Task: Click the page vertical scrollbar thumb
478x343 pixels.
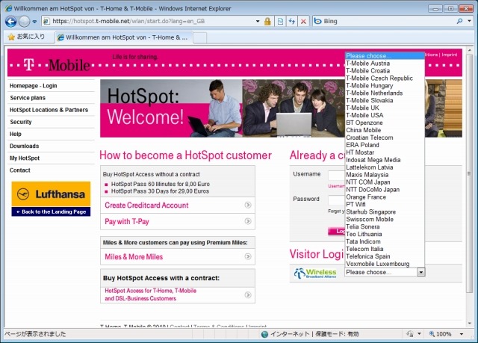Action: (469, 174)
